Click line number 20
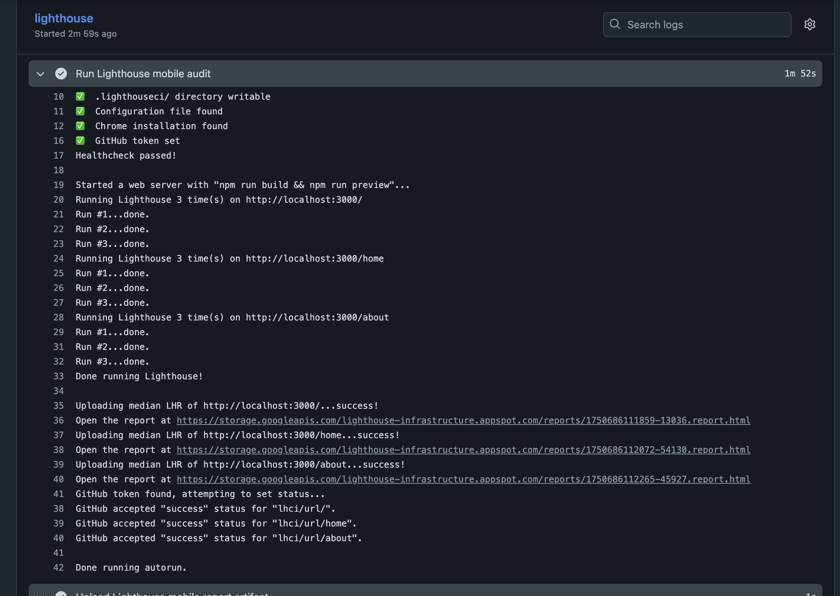The width and height of the screenshot is (840, 596). click(58, 199)
